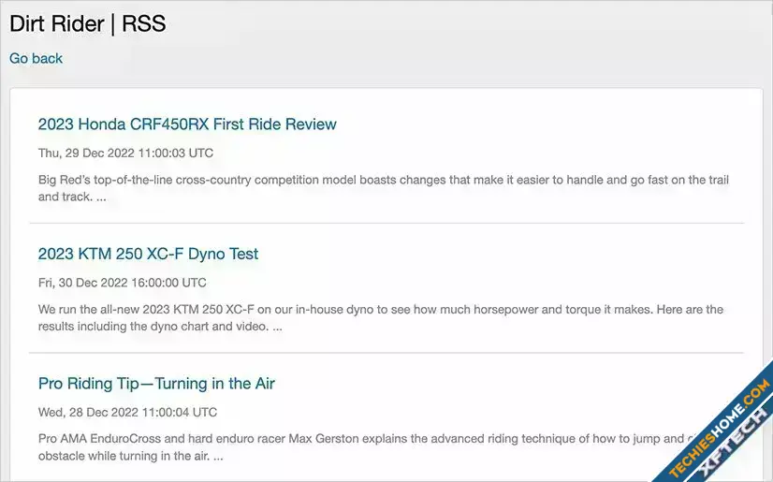
Task: Click the date Fri, 30 Dec 2022 16:00:00 UTC
Action: pos(123,283)
